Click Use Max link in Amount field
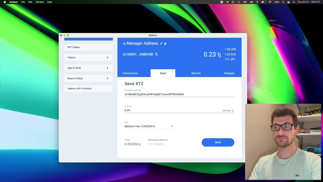 226,110
